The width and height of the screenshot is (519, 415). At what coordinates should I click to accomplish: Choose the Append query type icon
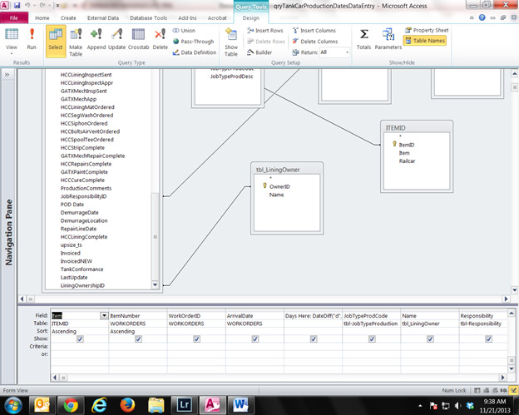tap(96, 38)
